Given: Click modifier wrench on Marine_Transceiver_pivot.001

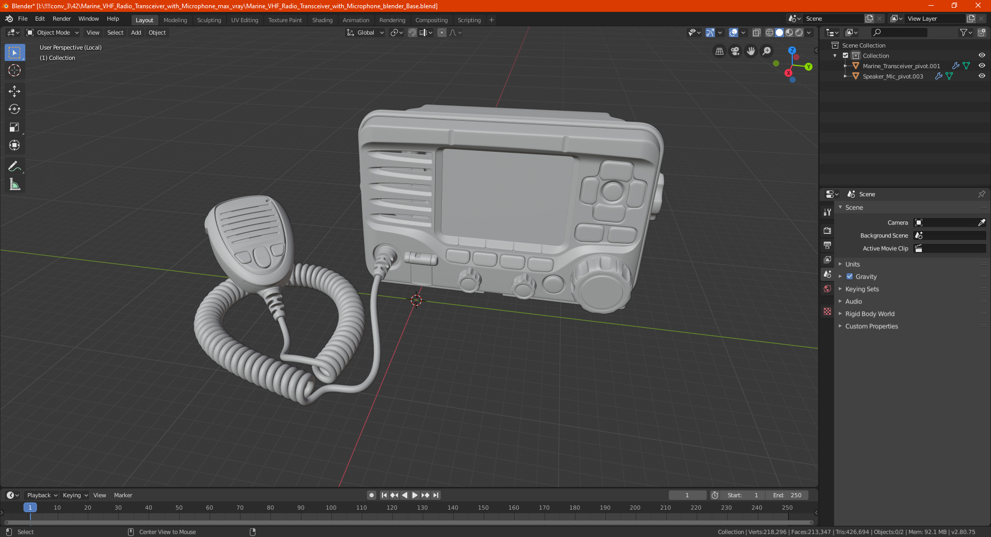Looking at the screenshot, I should coord(955,66).
